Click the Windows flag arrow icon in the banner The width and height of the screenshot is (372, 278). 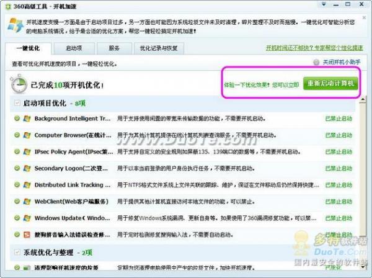(15, 25)
